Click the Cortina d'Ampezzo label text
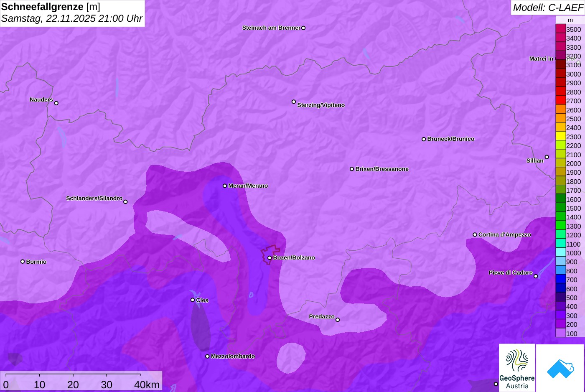 click(x=505, y=234)
